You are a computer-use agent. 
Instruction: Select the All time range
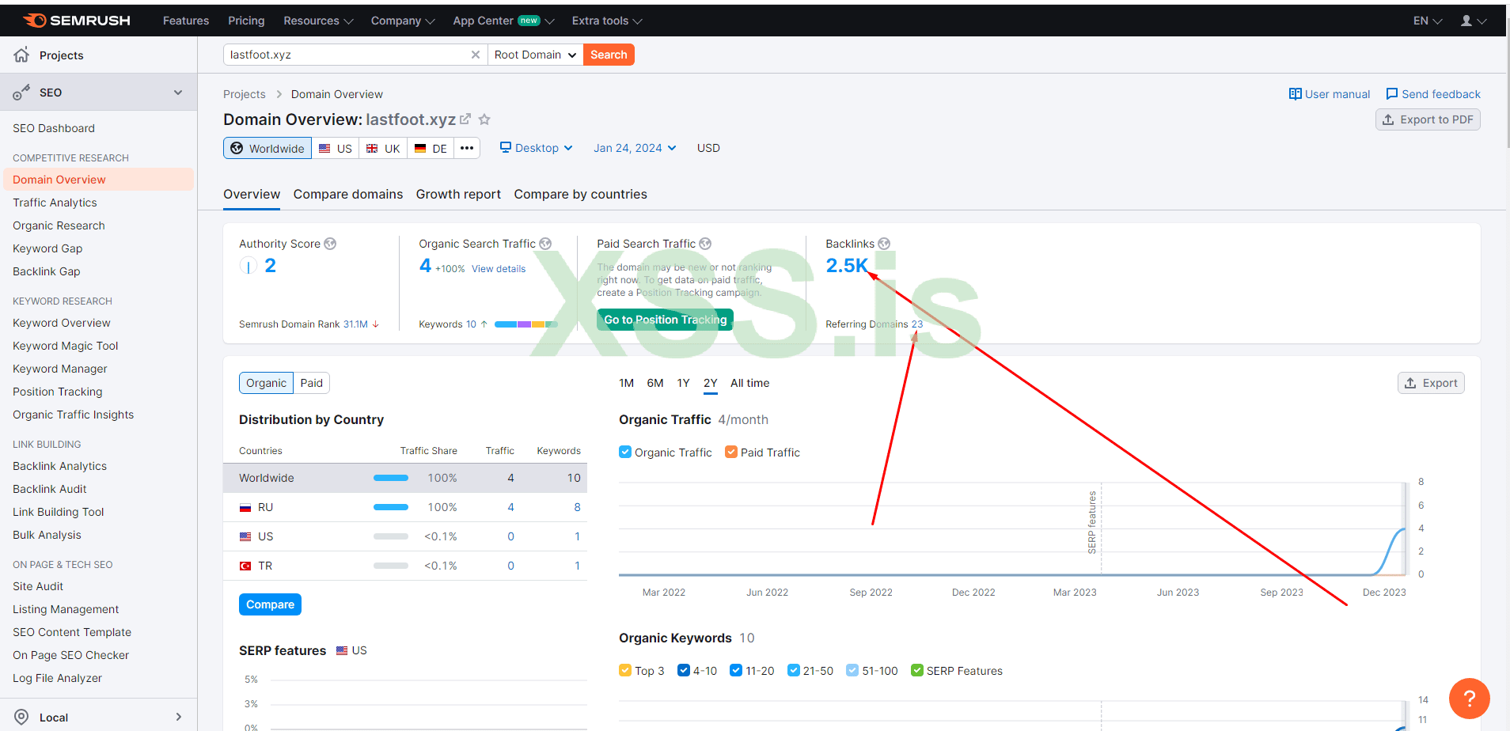[749, 383]
